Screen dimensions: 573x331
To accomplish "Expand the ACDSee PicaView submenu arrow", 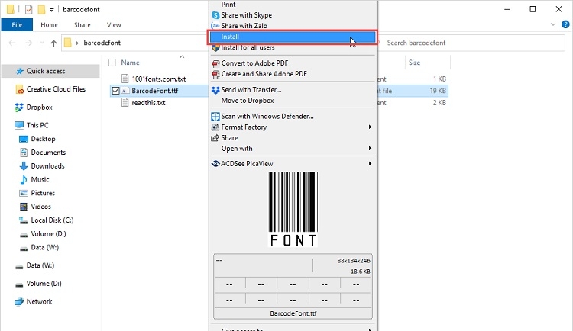I will 370,164.
